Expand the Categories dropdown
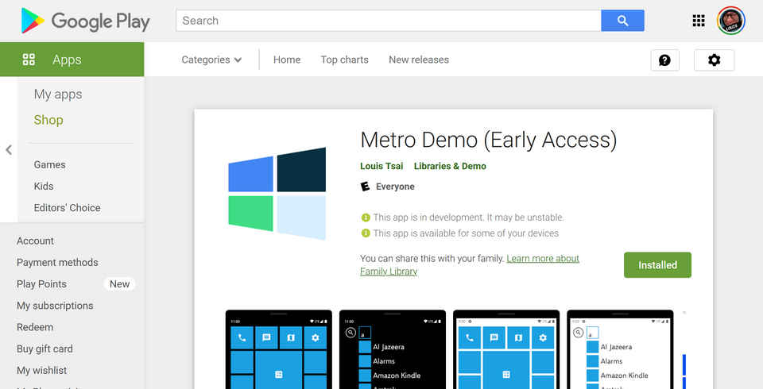Screen dimensions: 763x389 pos(211,60)
